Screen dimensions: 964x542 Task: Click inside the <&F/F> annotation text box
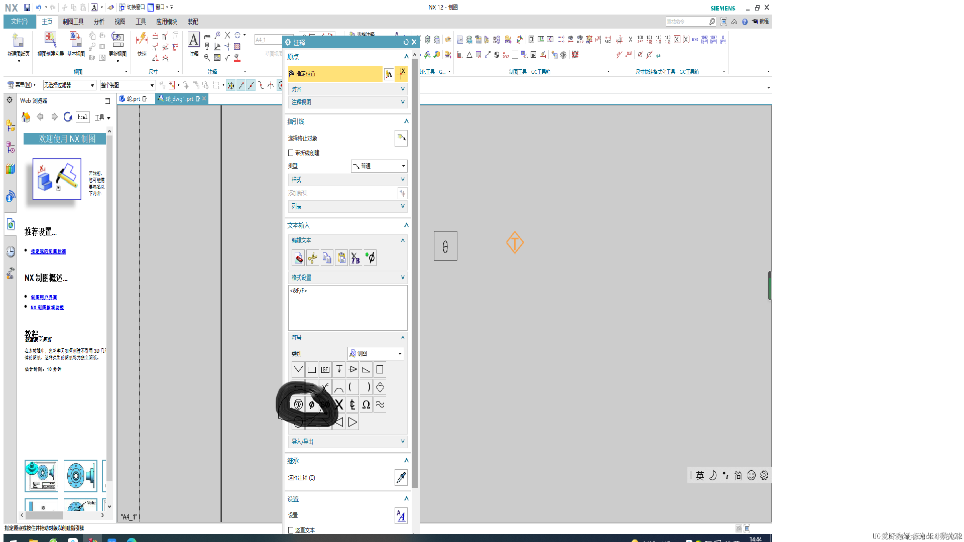tap(347, 308)
